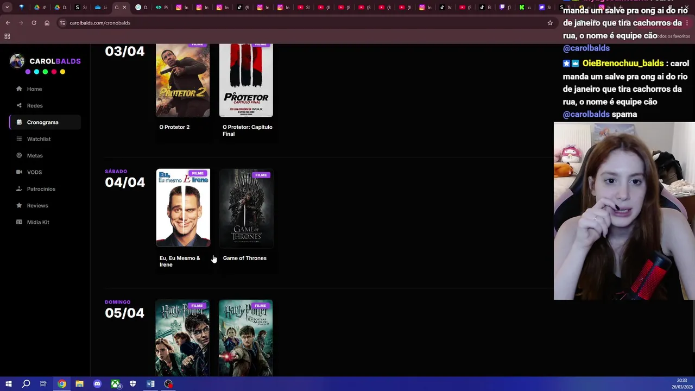
Task: Click the 03/04 date heading
Action: [x=125, y=52]
